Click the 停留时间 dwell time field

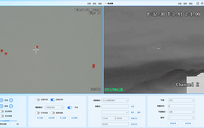point(181,106)
